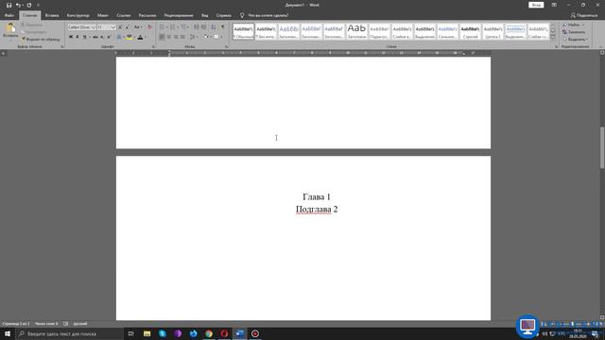
Task: Click the Shading paint bucket icon
Action: coord(206,37)
